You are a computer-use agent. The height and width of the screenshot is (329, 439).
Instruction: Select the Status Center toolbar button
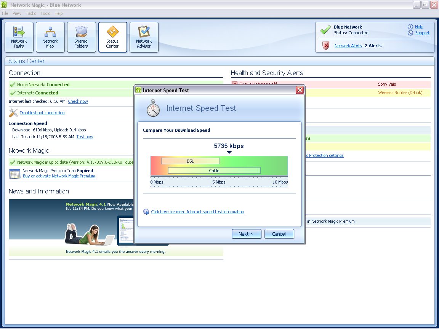112,37
